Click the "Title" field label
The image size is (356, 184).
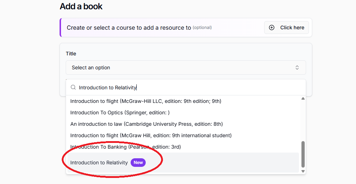click(71, 54)
